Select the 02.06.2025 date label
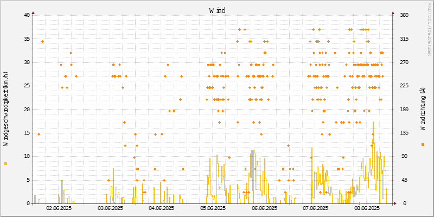 [x=59, y=208]
